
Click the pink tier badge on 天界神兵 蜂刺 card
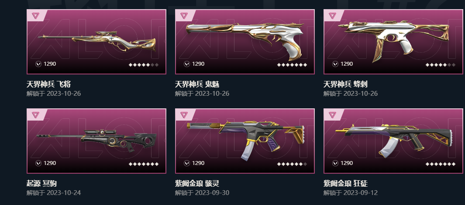332,16
